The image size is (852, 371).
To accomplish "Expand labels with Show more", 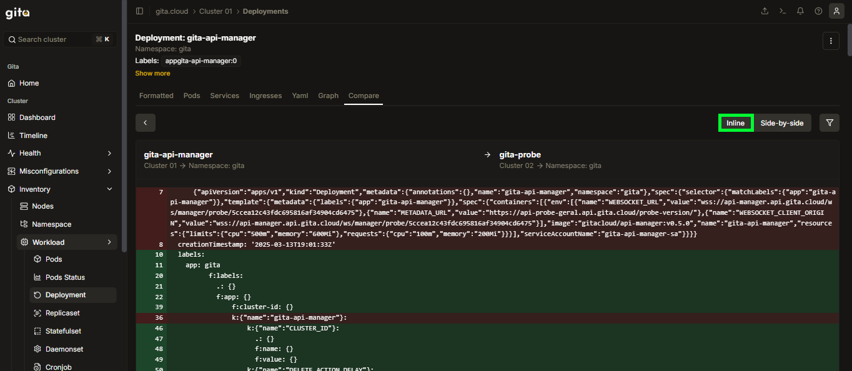I will (152, 73).
